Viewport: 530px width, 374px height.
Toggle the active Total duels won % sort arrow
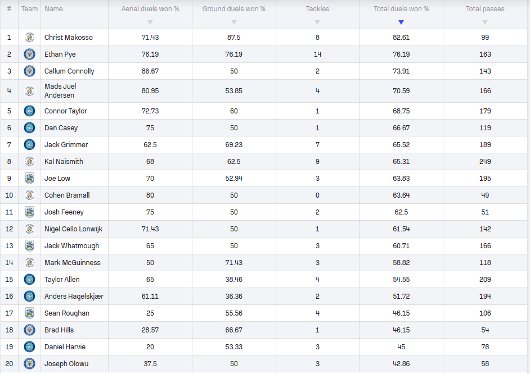point(401,22)
